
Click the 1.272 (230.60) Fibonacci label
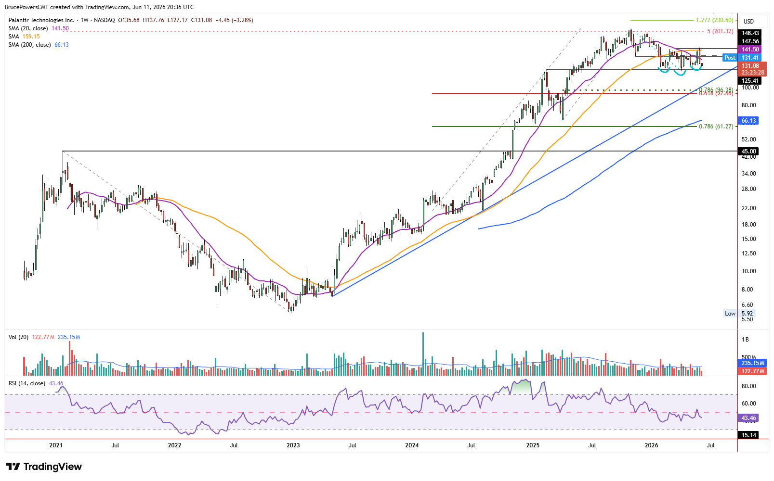pyautogui.click(x=715, y=20)
